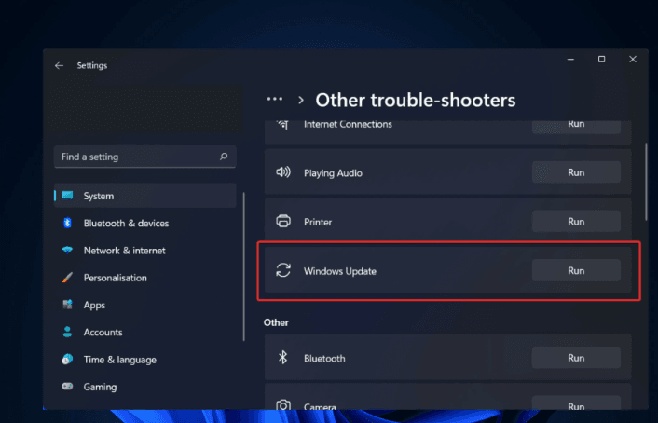Click the Playing Audio label
This screenshot has width=658, height=423.
(x=334, y=173)
